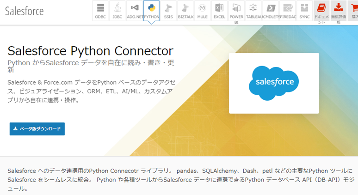Viewport: 358px width, 195px height.
Task: Click the Salesforce cloud logo card
Action: pyautogui.click(x=274, y=83)
